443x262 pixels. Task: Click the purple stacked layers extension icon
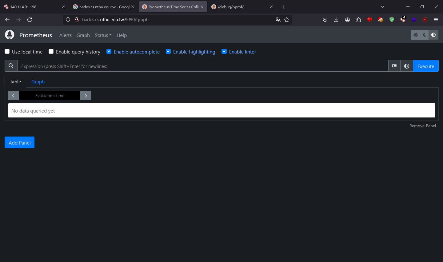[414, 20]
